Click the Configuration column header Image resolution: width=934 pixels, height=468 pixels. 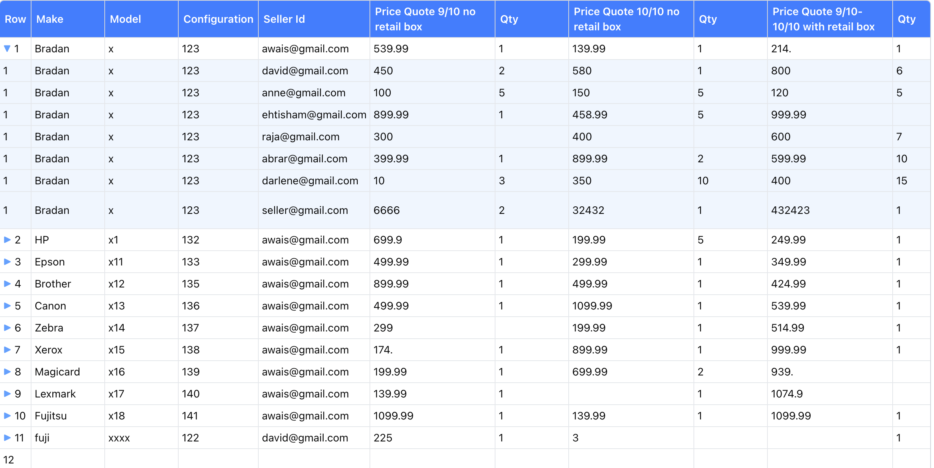(x=218, y=19)
